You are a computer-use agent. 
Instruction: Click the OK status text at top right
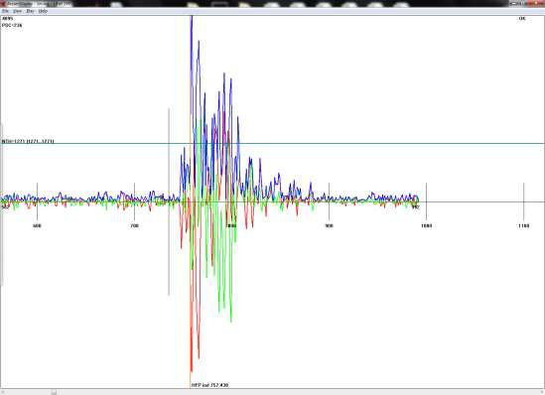(522, 19)
